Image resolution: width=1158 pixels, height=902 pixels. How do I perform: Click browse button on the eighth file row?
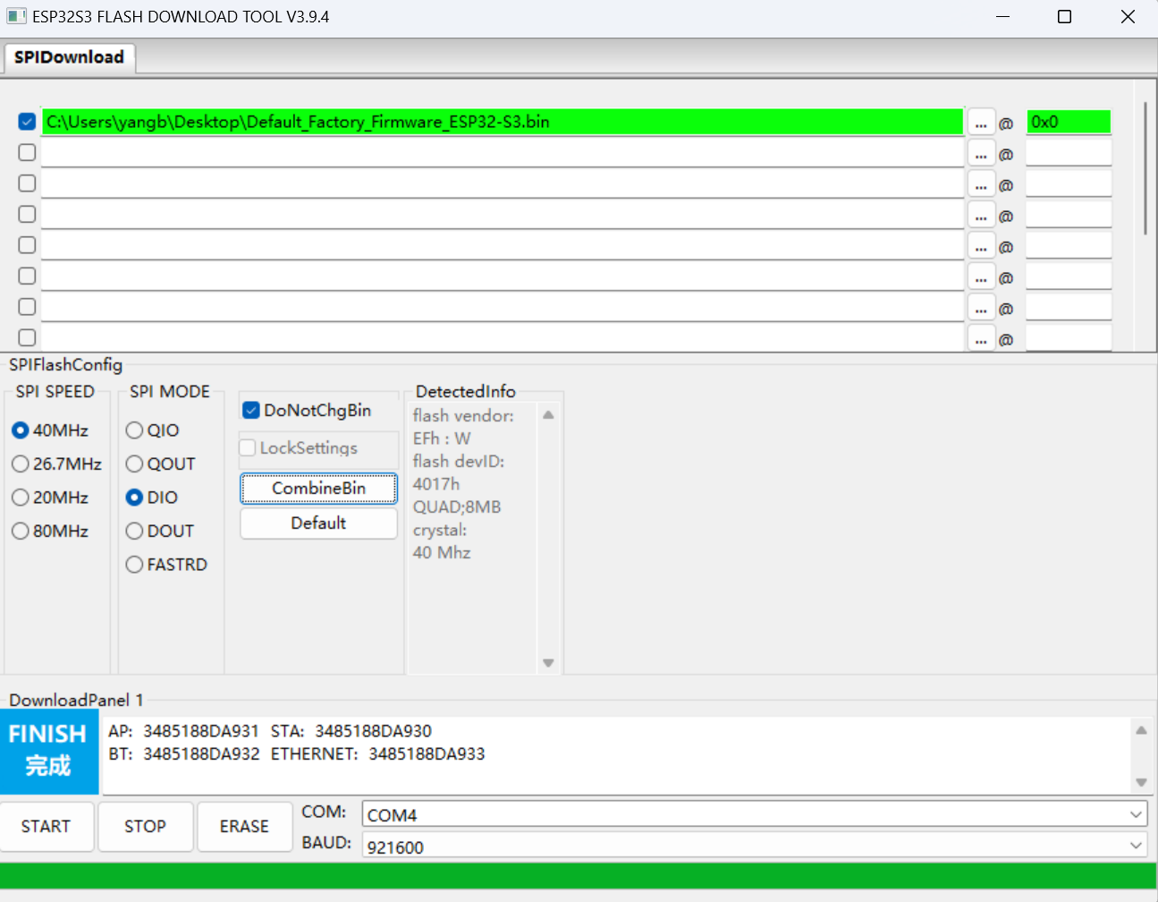coord(981,338)
